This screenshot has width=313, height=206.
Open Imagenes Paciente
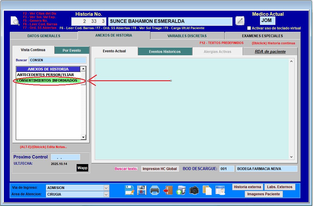point(264,194)
